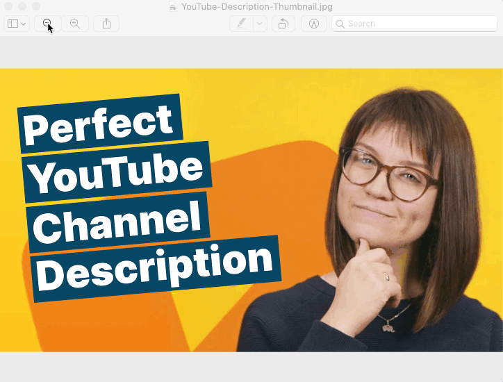This screenshot has height=382, width=503.
Task: Click the YouTube-Description-Thumbnail.jpg window title
Action: pyautogui.click(x=257, y=6)
